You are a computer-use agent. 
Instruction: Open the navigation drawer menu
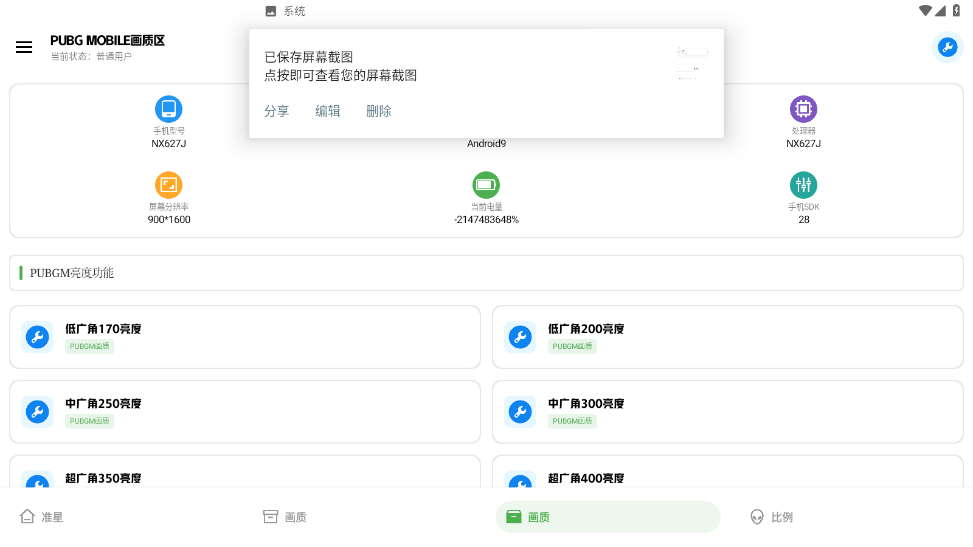24,47
